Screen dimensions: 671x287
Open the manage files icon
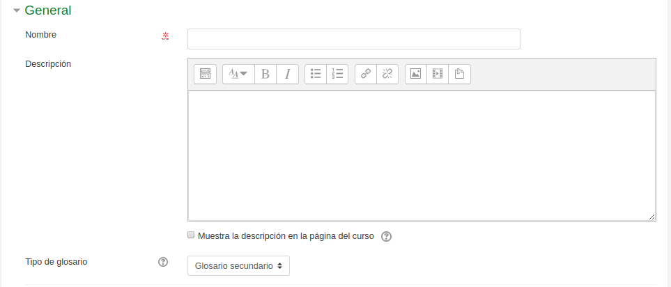[460, 74]
